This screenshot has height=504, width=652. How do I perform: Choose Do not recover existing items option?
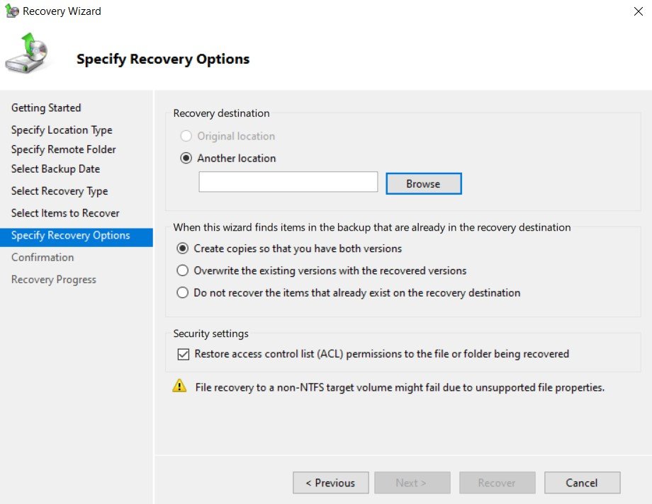(x=183, y=292)
